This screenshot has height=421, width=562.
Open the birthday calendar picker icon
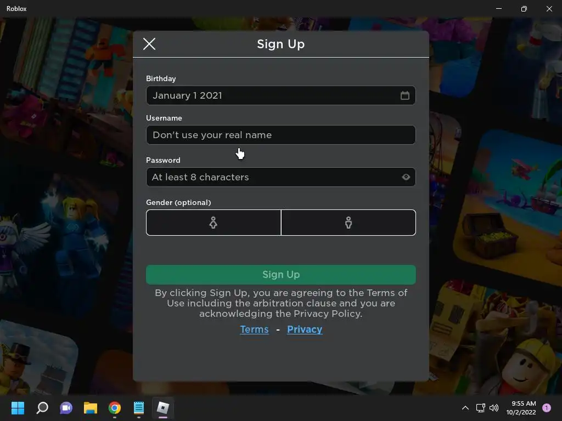click(404, 95)
